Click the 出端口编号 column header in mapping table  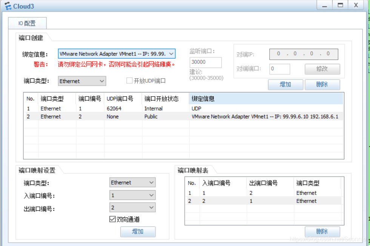click(x=270, y=183)
